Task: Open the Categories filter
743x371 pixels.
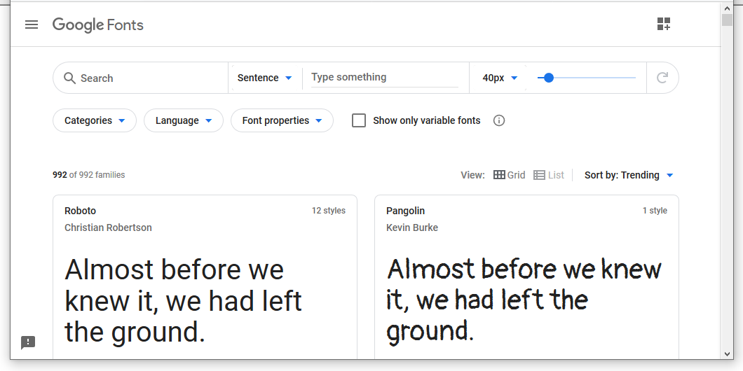Action: [95, 120]
